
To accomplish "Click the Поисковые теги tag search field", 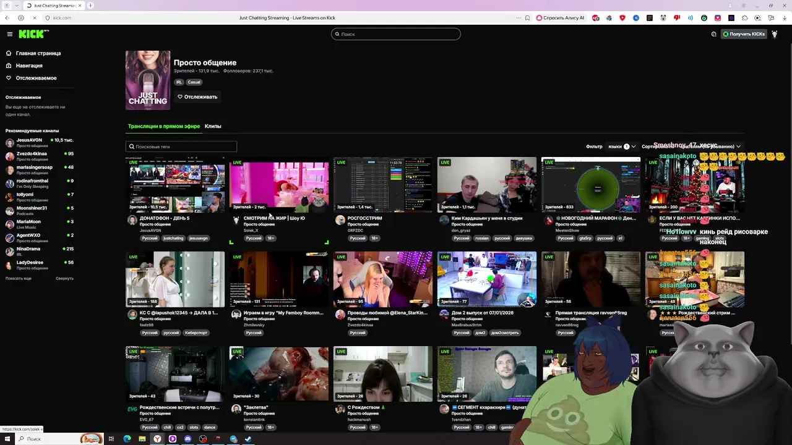I will 181,146.
